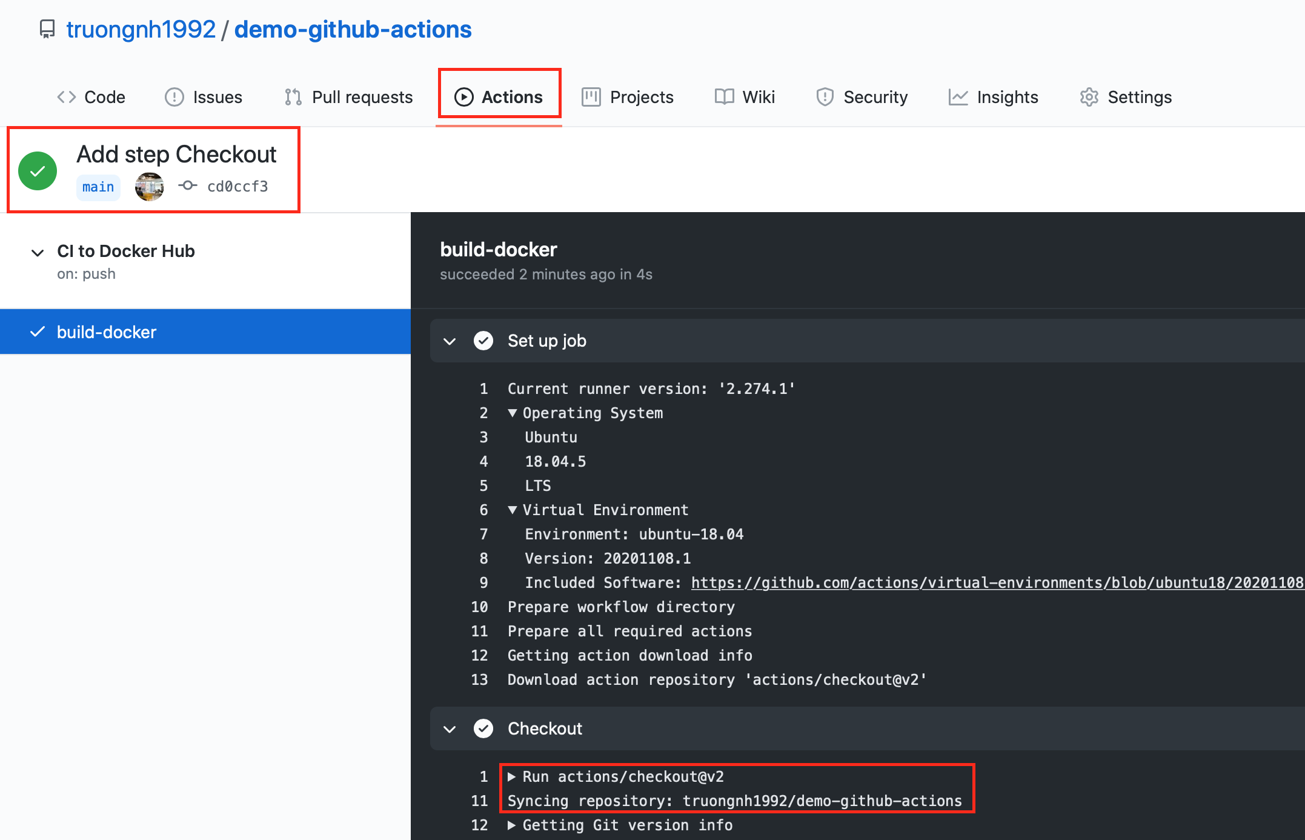Expand the Getting Git version info group
Viewport: 1305px width, 840px height.
point(512,825)
